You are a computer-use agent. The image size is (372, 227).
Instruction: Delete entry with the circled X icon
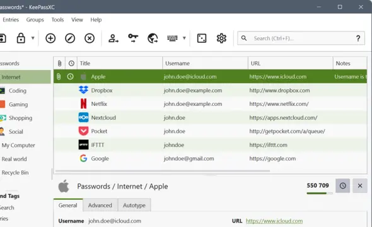coord(90,38)
